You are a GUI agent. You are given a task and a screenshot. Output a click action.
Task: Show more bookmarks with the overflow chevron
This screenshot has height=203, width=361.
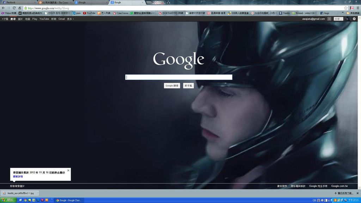click(x=343, y=13)
